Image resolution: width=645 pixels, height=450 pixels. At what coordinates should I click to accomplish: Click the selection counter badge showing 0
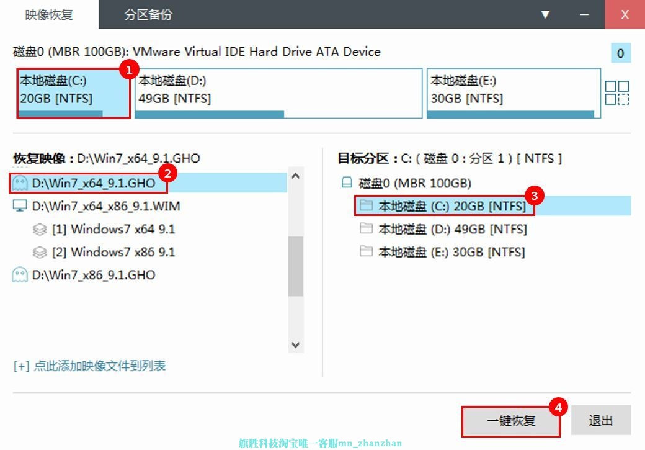pyautogui.click(x=621, y=53)
